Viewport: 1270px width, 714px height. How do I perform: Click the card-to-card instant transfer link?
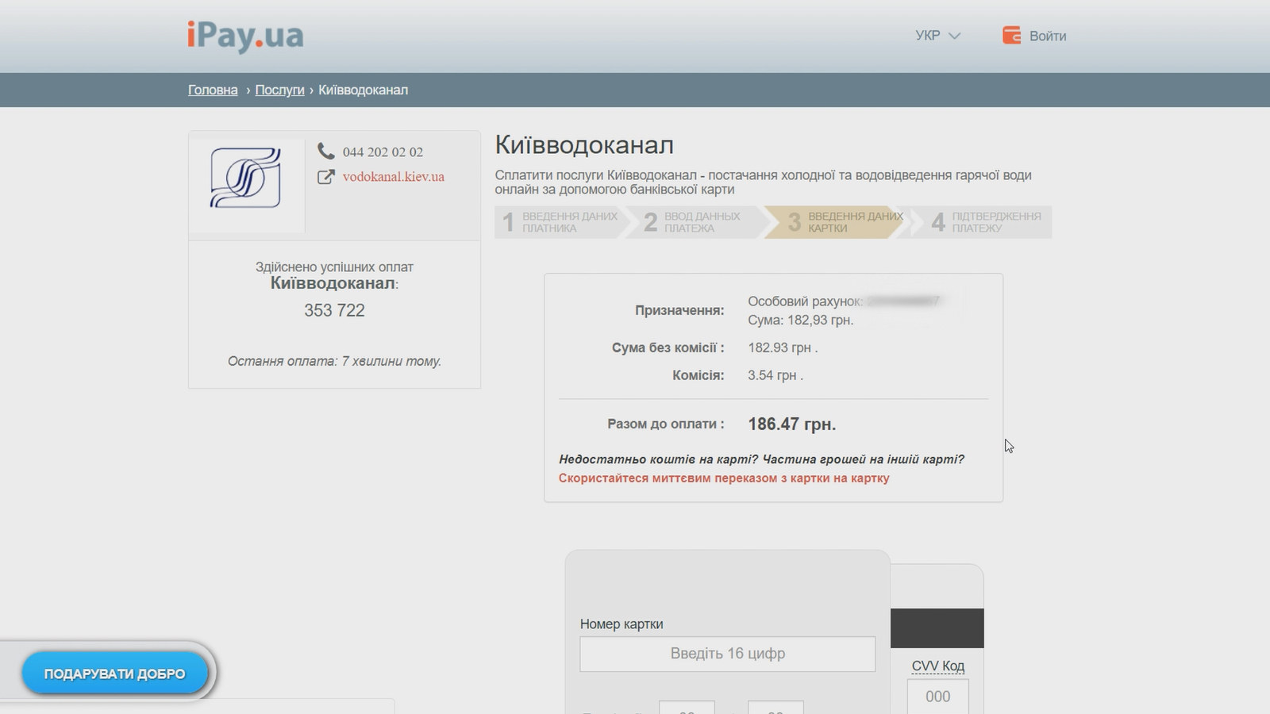tap(724, 478)
